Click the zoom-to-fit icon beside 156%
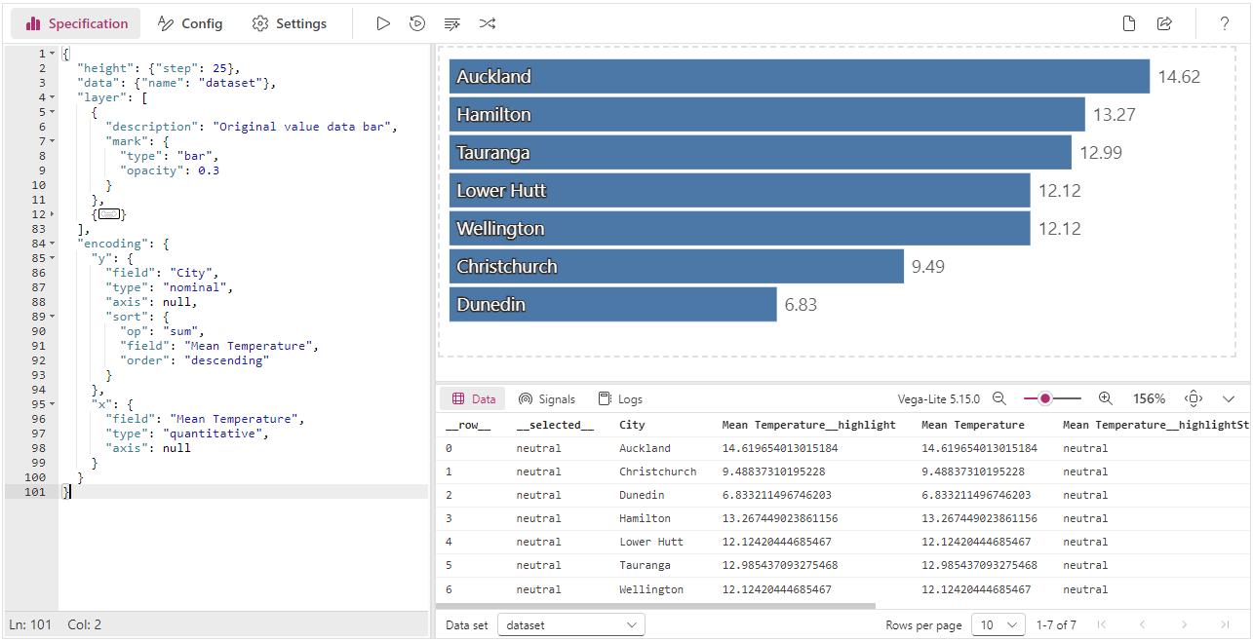Screen dimensions: 1253x641 coord(1194,398)
